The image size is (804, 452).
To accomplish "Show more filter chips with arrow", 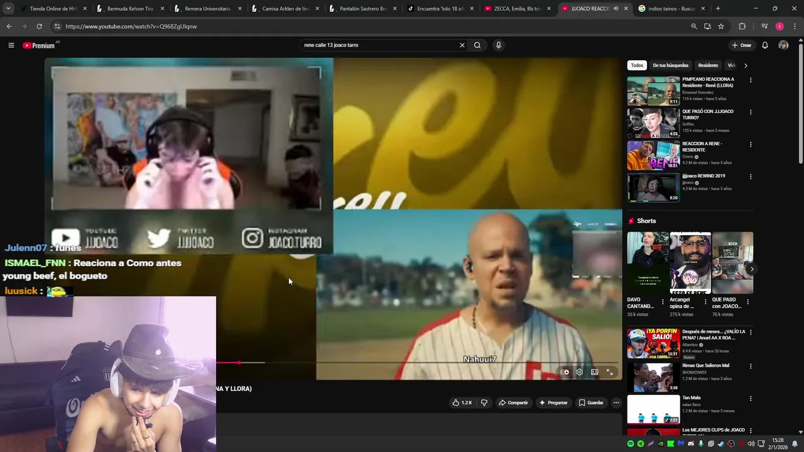I will [x=746, y=65].
